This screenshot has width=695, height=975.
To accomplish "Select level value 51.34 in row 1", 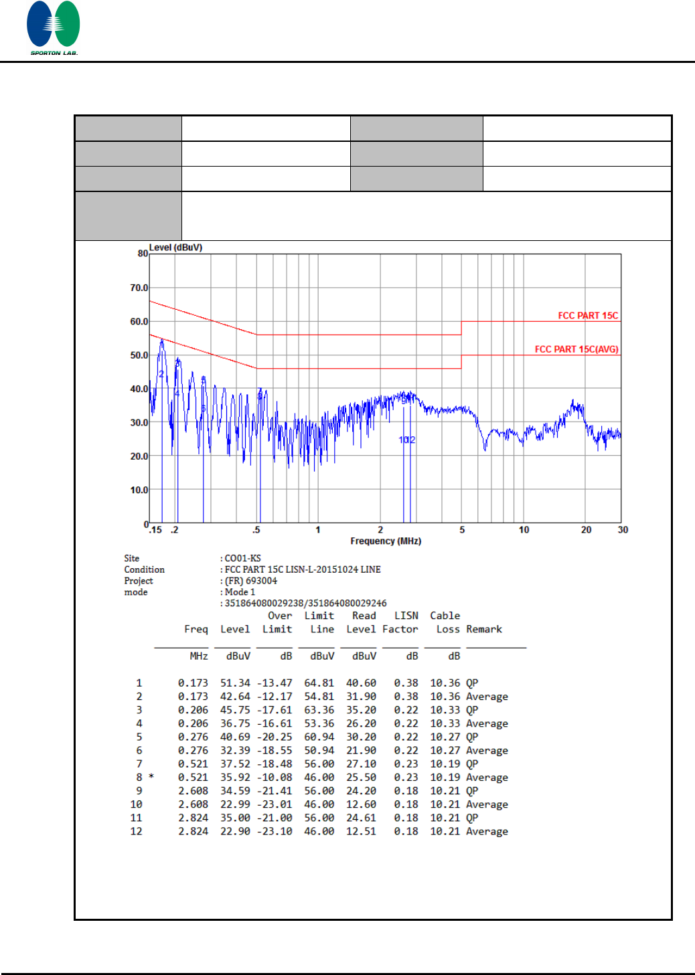I will tap(235, 683).
